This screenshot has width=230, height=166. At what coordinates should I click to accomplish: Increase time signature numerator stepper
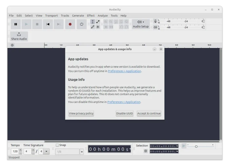tap(33, 150)
